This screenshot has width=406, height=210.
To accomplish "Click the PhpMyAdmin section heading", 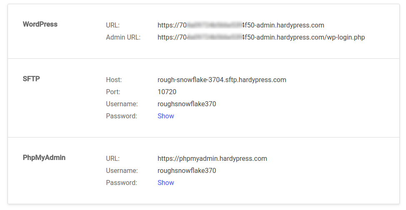I will pos(44,157).
